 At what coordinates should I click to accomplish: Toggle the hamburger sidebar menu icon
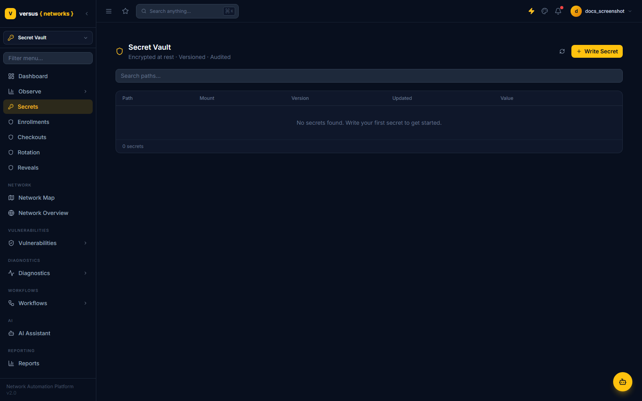tap(109, 11)
